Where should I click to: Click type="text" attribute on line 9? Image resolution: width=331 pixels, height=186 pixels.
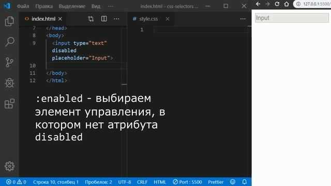[90, 43]
